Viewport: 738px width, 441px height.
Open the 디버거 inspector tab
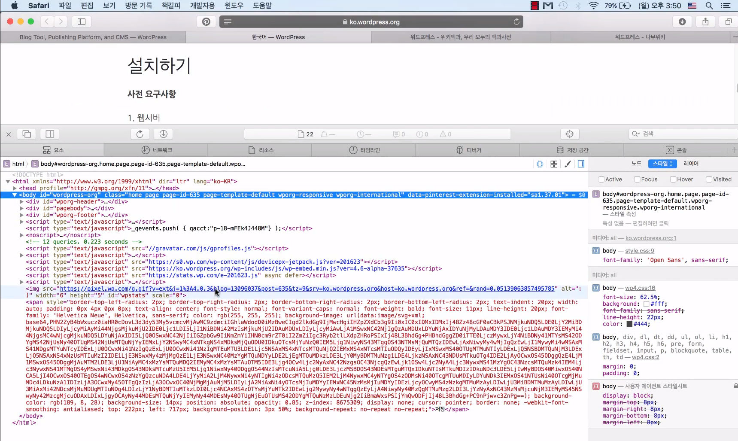point(468,150)
